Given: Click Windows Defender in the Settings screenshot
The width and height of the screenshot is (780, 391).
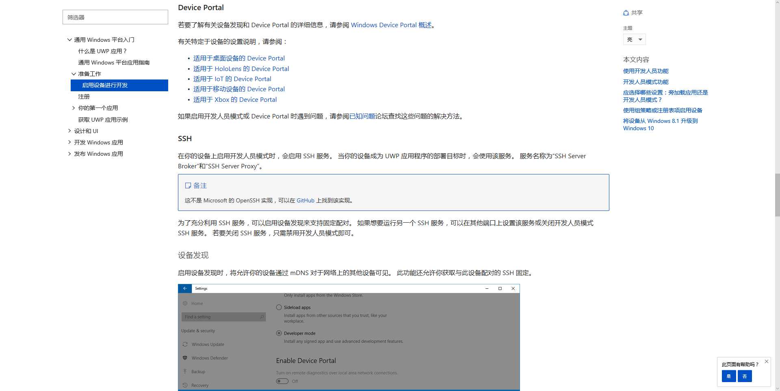Looking at the screenshot, I should (x=210, y=358).
